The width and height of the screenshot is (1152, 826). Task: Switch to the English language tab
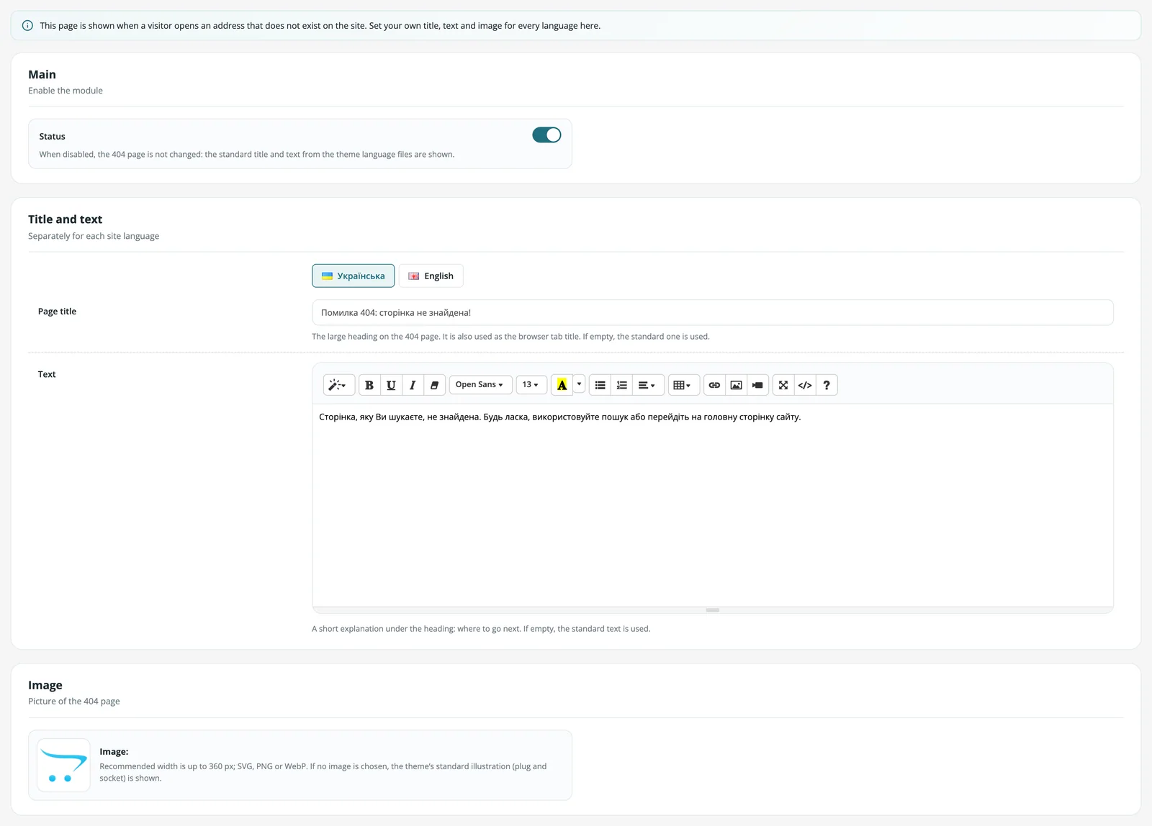(431, 276)
